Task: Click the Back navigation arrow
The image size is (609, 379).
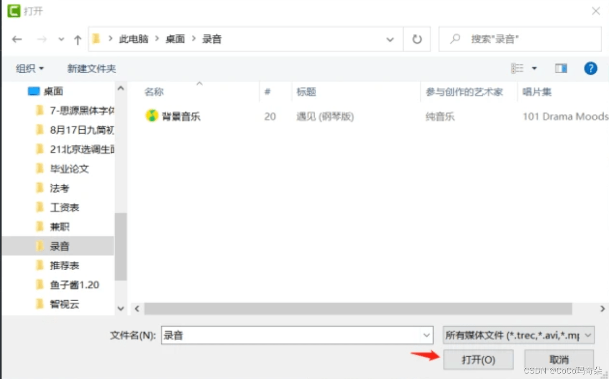Action: click(17, 40)
